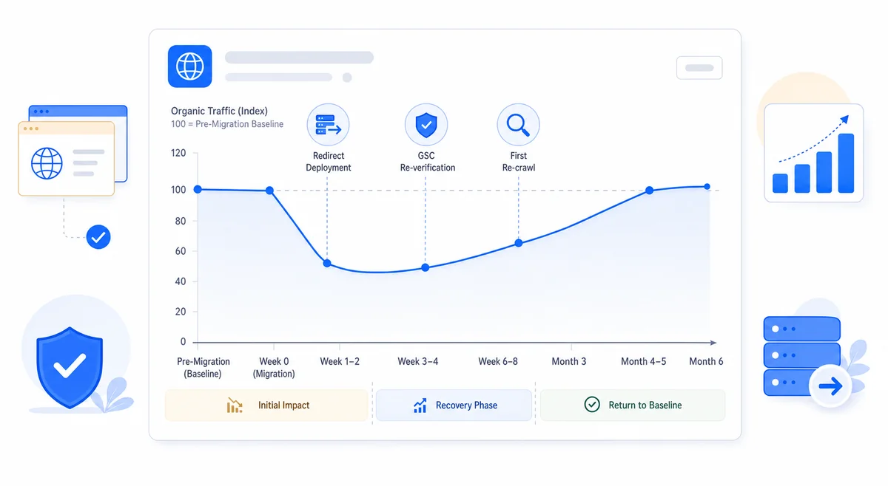Click the "Month 4–5" axis label
The height and width of the screenshot is (486, 888).
pyautogui.click(x=643, y=362)
